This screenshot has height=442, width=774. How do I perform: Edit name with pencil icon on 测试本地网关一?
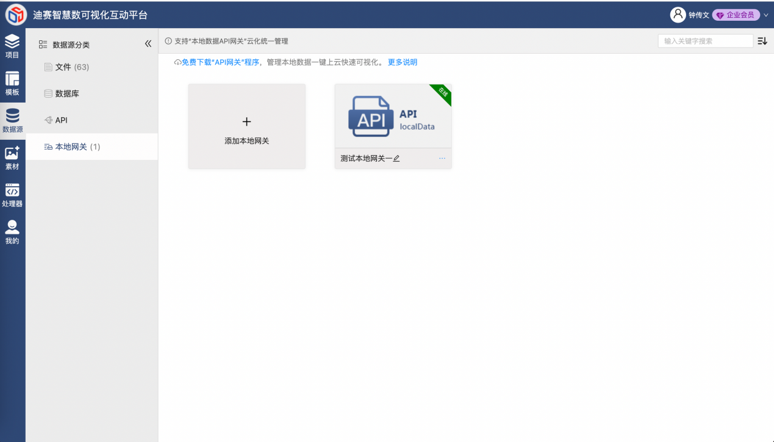396,159
